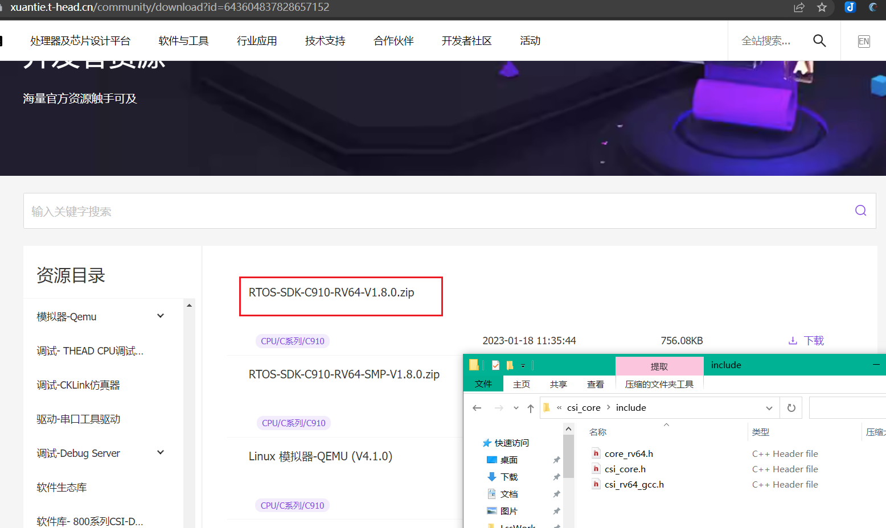This screenshot has width=886, height=528.
Task: Switch language with the EN icon
Action: [864, 41]
